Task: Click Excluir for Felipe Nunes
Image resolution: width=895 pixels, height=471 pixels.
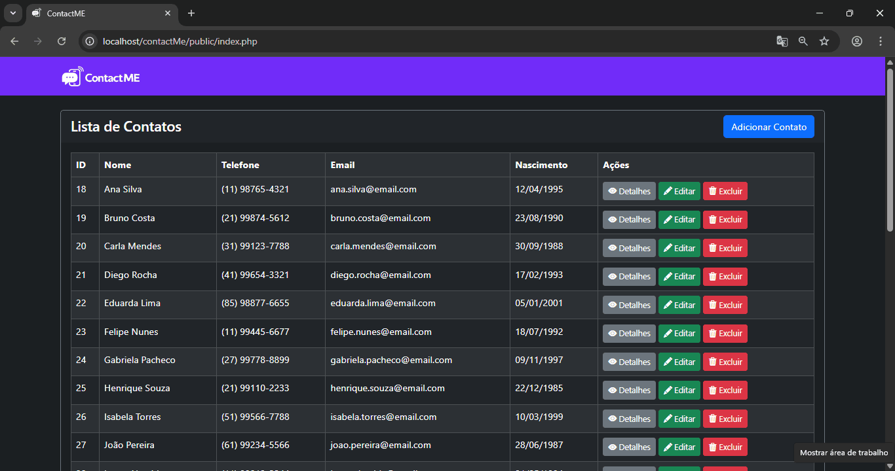Action: coord(725,334)
